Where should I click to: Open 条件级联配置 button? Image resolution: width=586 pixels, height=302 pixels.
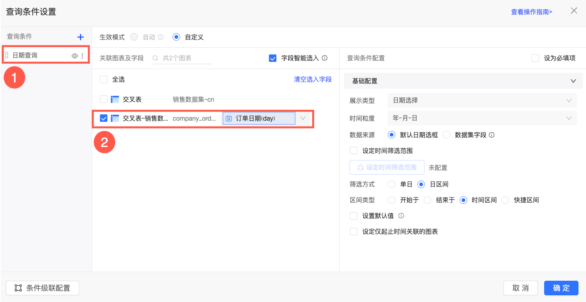[x=43, y=288]
